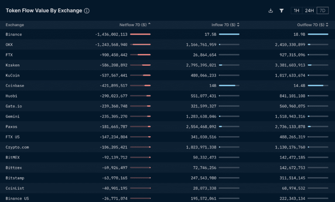Screen dimensions: 335x202
Task: Click FTX netflow value -900,450,442
Action: [113, 55]
